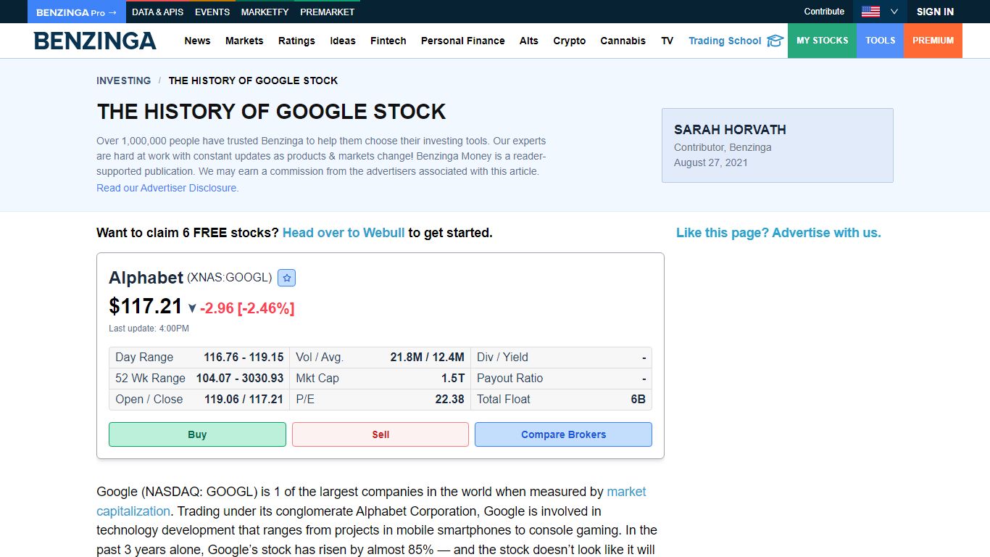Read our Advertiser Disclosure link

(x=167, y=188)
